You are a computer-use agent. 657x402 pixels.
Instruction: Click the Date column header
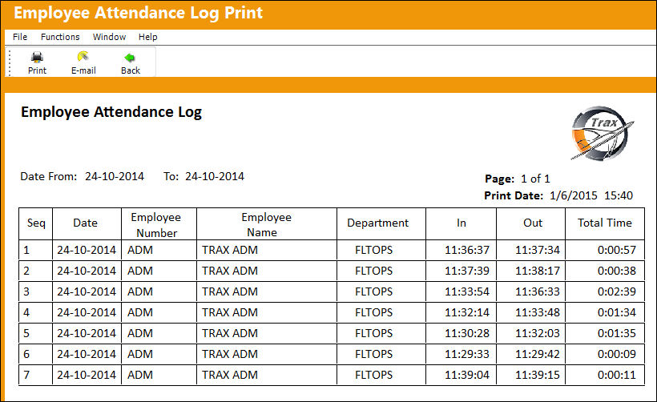(x=86, y=223)
